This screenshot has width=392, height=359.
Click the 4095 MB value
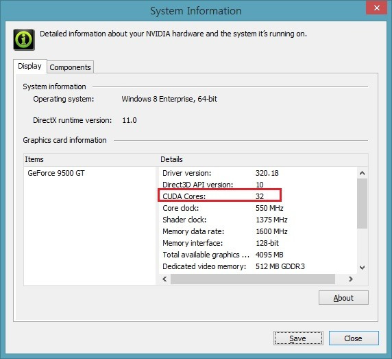click(x=269, y=255)
